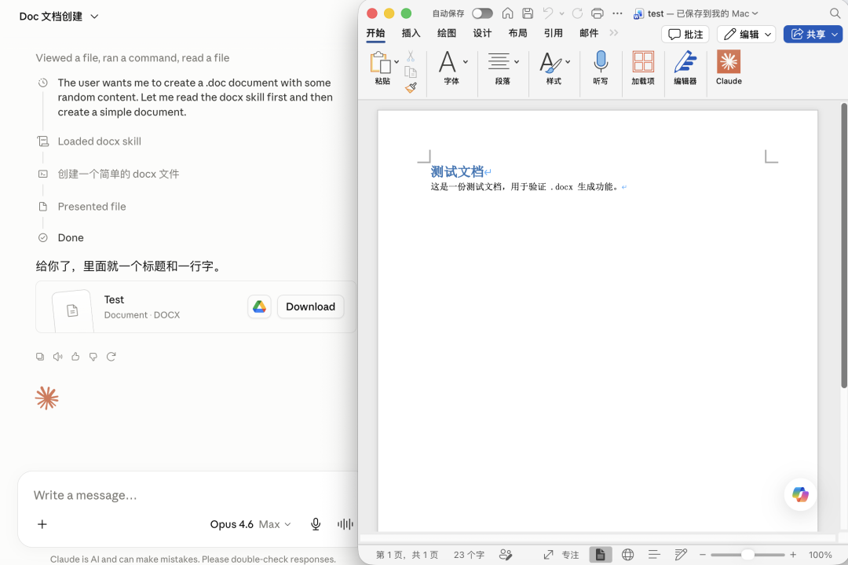
Task: Launch the Claude add-in in Word ribbon
Action: click(729, 67)
